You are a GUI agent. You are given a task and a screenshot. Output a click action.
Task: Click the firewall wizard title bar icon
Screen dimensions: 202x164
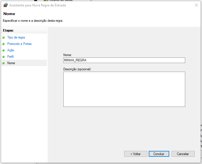6,5
